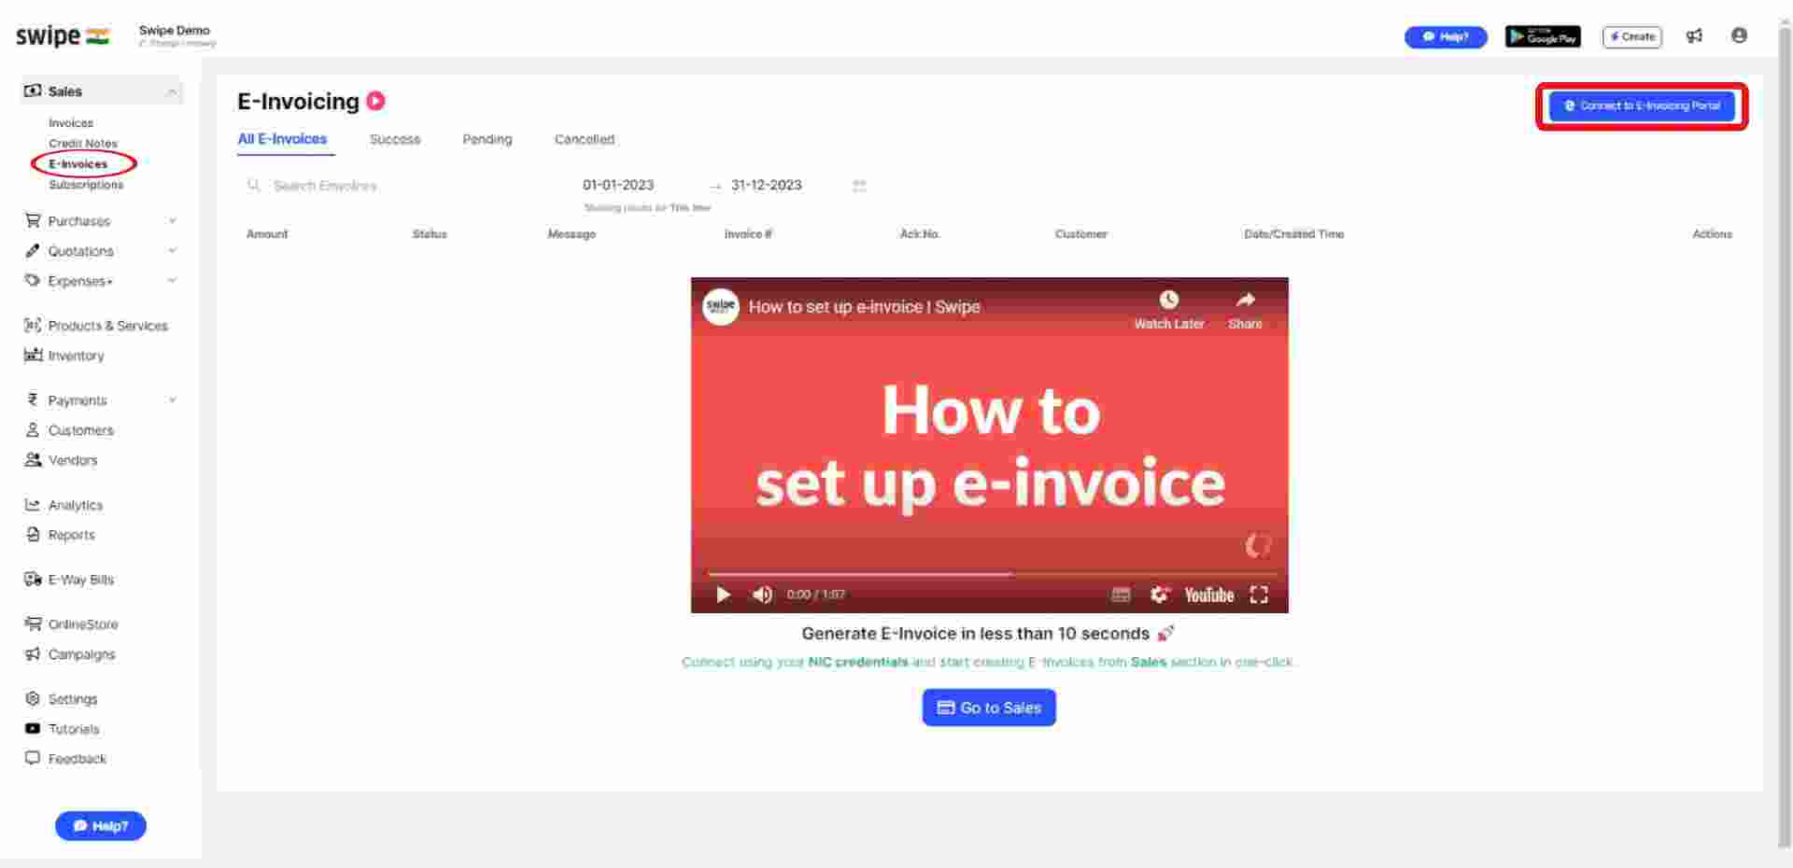
Task: Click the Date/Created Time column header
Action: pos(1293,234)
